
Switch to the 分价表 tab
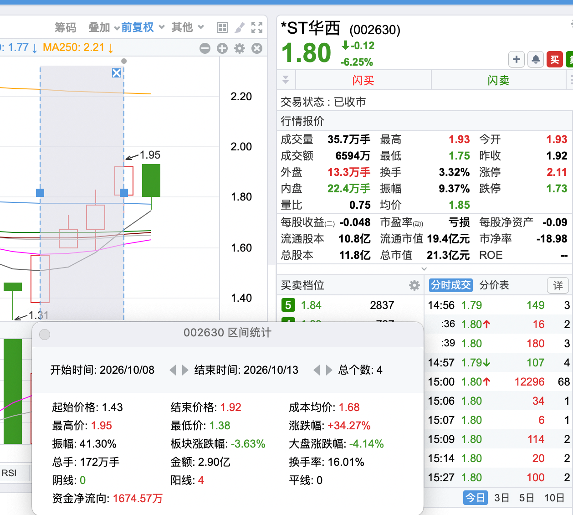point(494,285)
